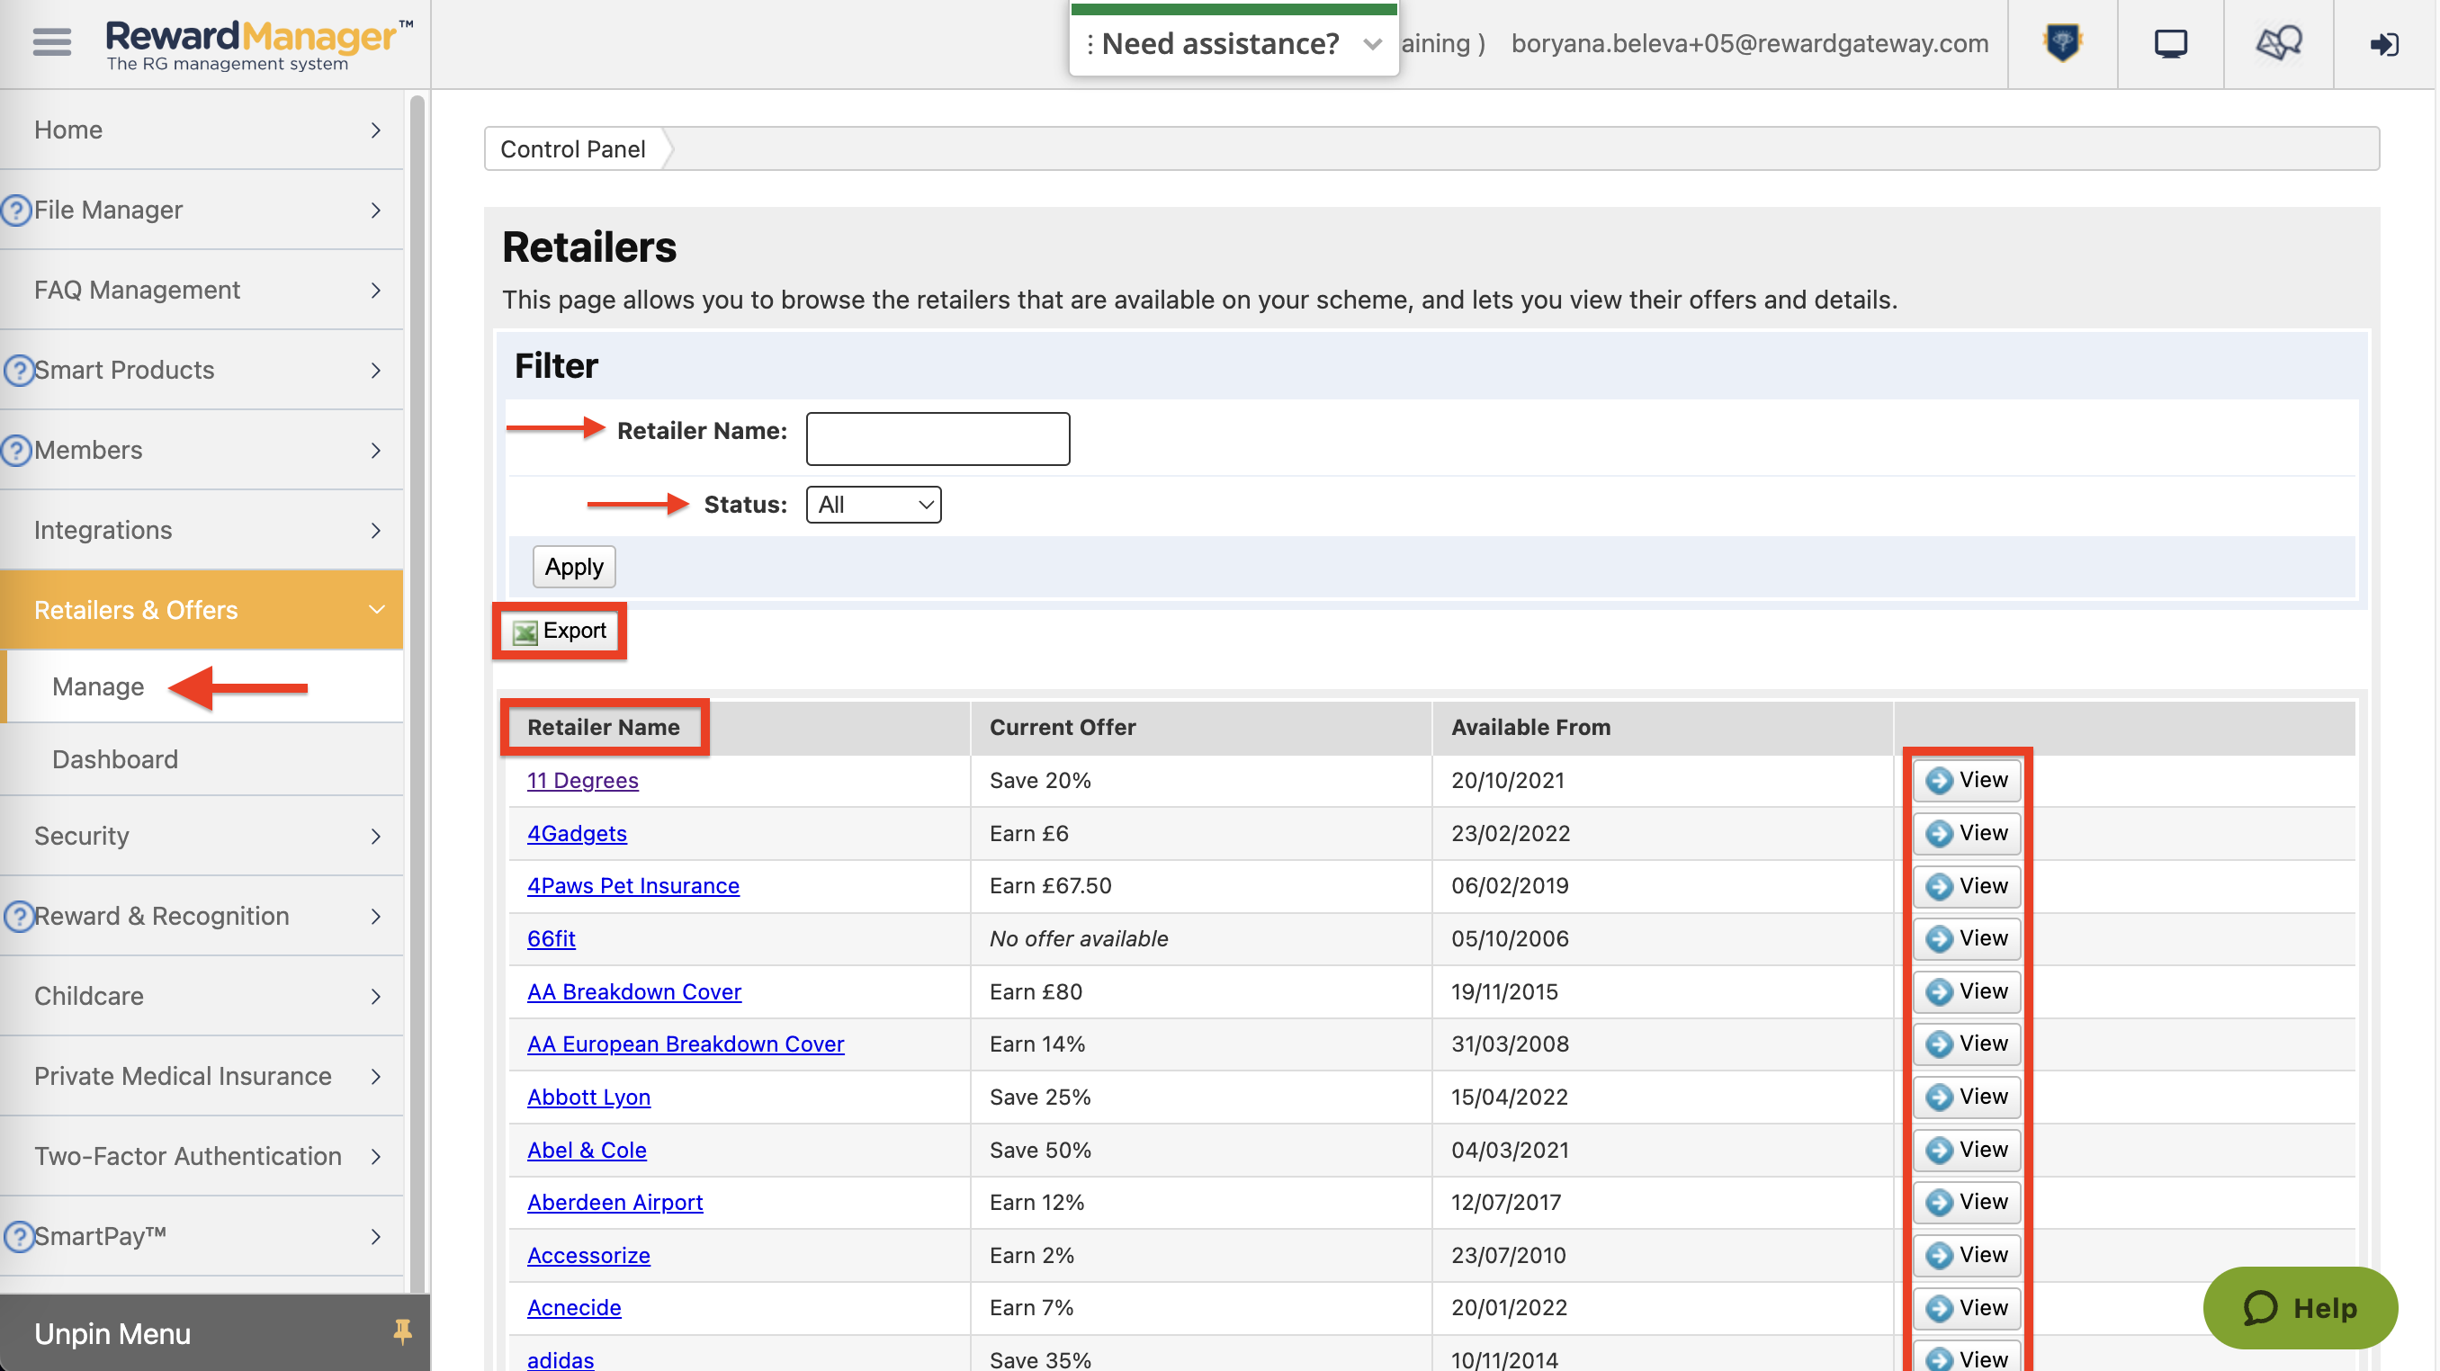The image size is (2440, 1371).
Task: View the AA Breakdown Cover retailer
Action: 1967,991
